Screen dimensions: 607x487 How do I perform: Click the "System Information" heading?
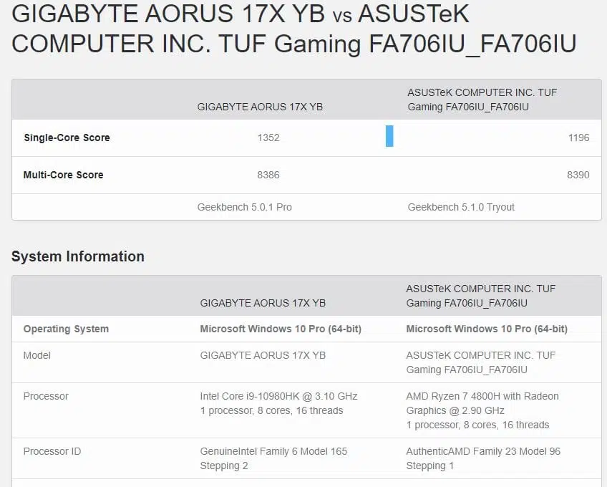[x=78, y=256]
